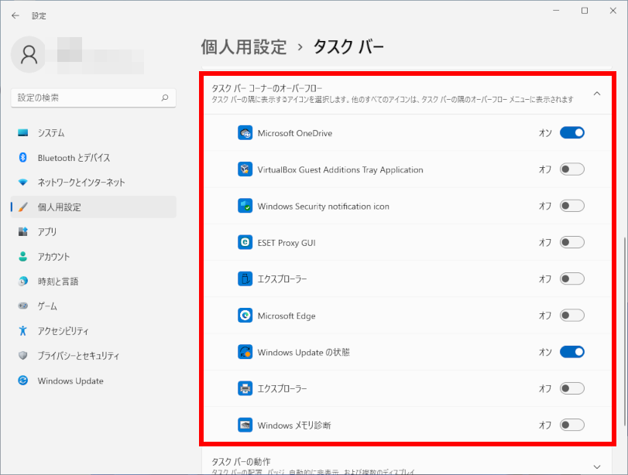Minimize the 設定 window
628x475 pixels.
coord(556,11)
